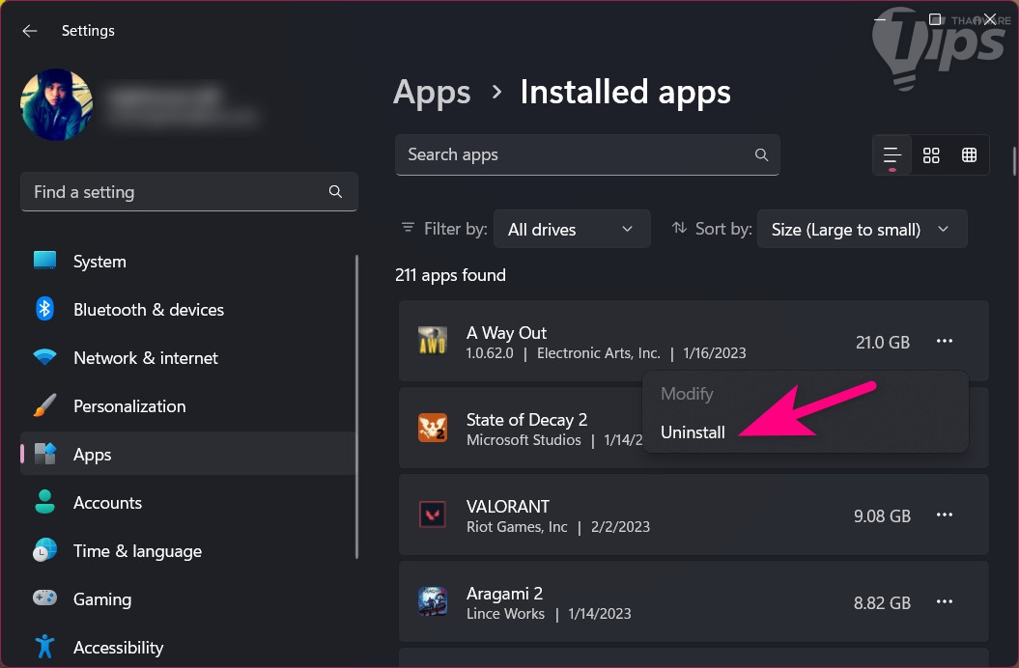Open the System settings category
Viewport: 1019px width, 668px height.
[x=99, y=262]
